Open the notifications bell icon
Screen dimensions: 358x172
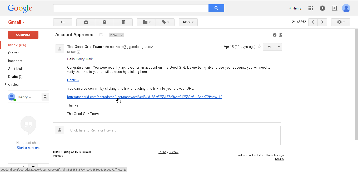click(x=322, y=8)
